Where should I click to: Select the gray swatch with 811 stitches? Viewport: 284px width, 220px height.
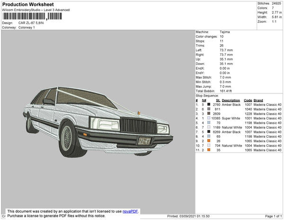click(209, 110)
